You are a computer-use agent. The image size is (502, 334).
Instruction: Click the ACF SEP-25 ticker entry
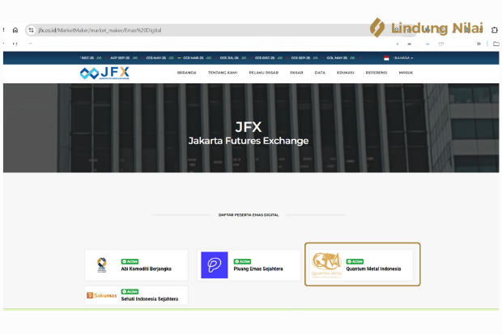pyautogui.click(x=124, y=58)
